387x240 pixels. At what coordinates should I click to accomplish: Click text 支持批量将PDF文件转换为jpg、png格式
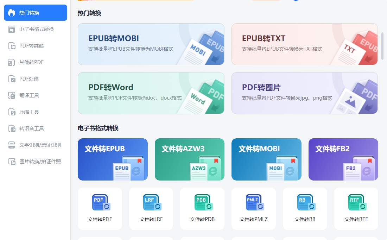pyautogui.click(x=287, y=98)
